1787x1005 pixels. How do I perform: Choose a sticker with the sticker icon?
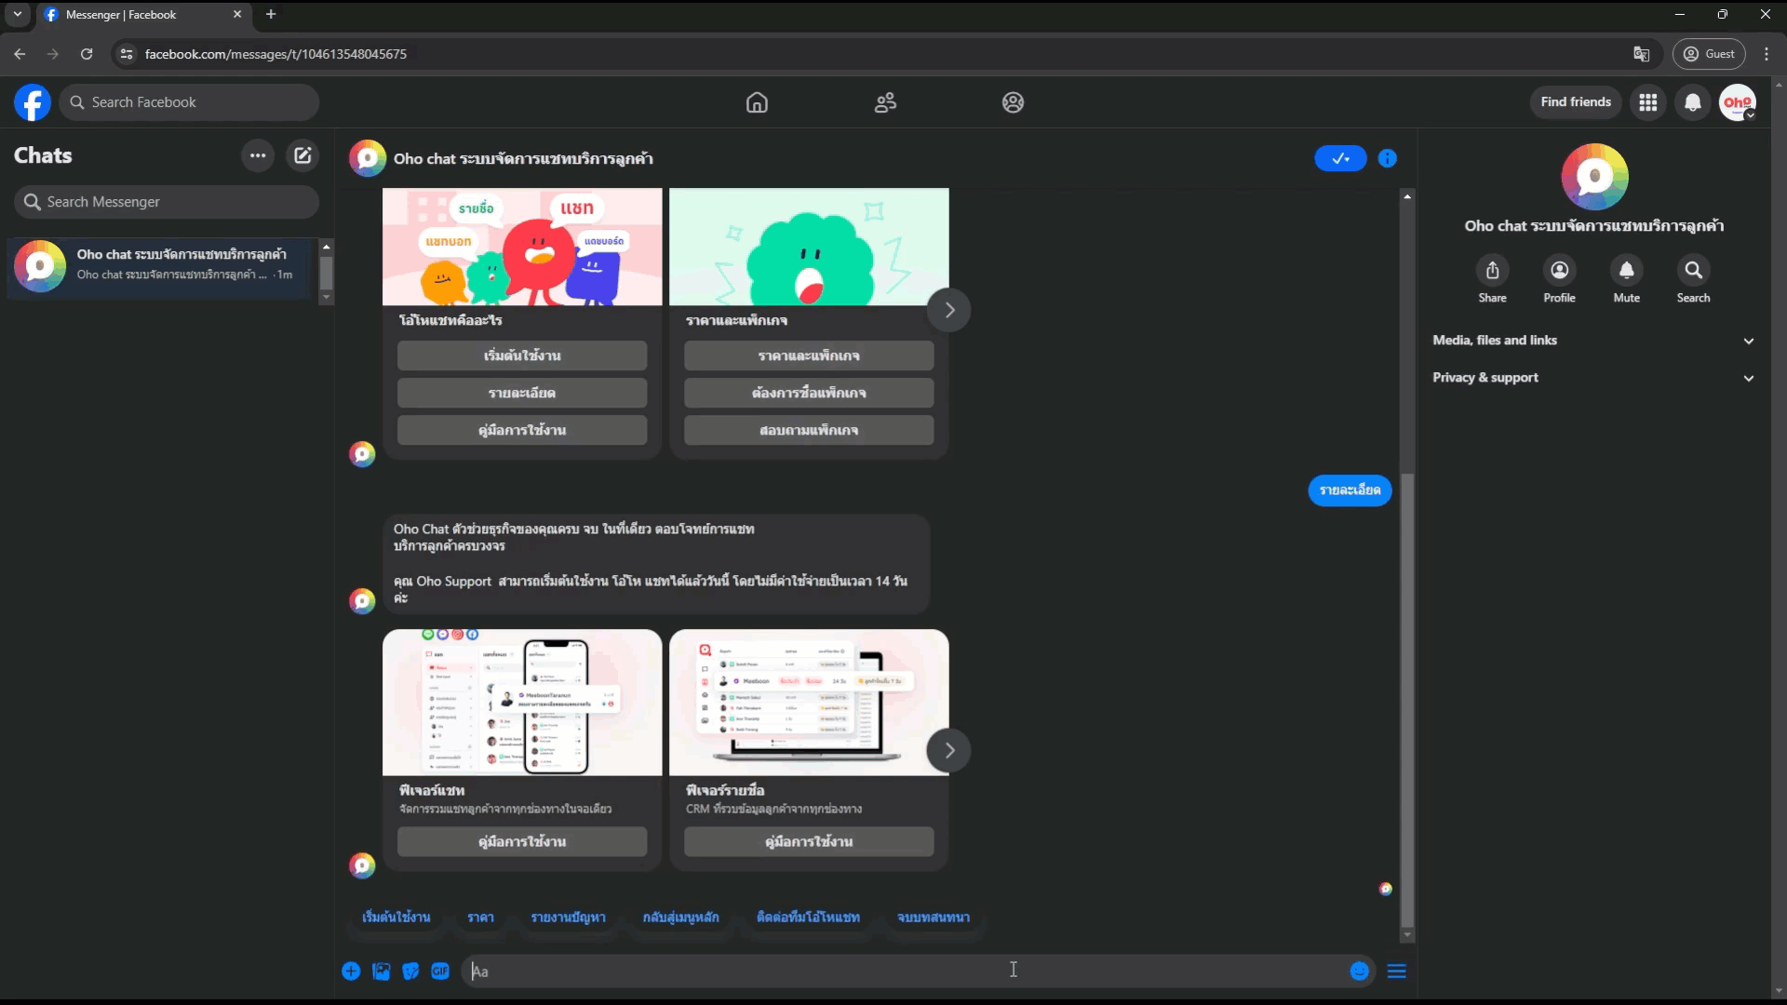[x=410, y=971]
